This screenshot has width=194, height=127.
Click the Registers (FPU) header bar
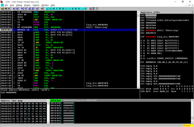(167, 12)
